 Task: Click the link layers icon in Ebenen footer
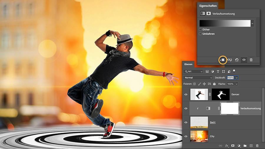220,146
